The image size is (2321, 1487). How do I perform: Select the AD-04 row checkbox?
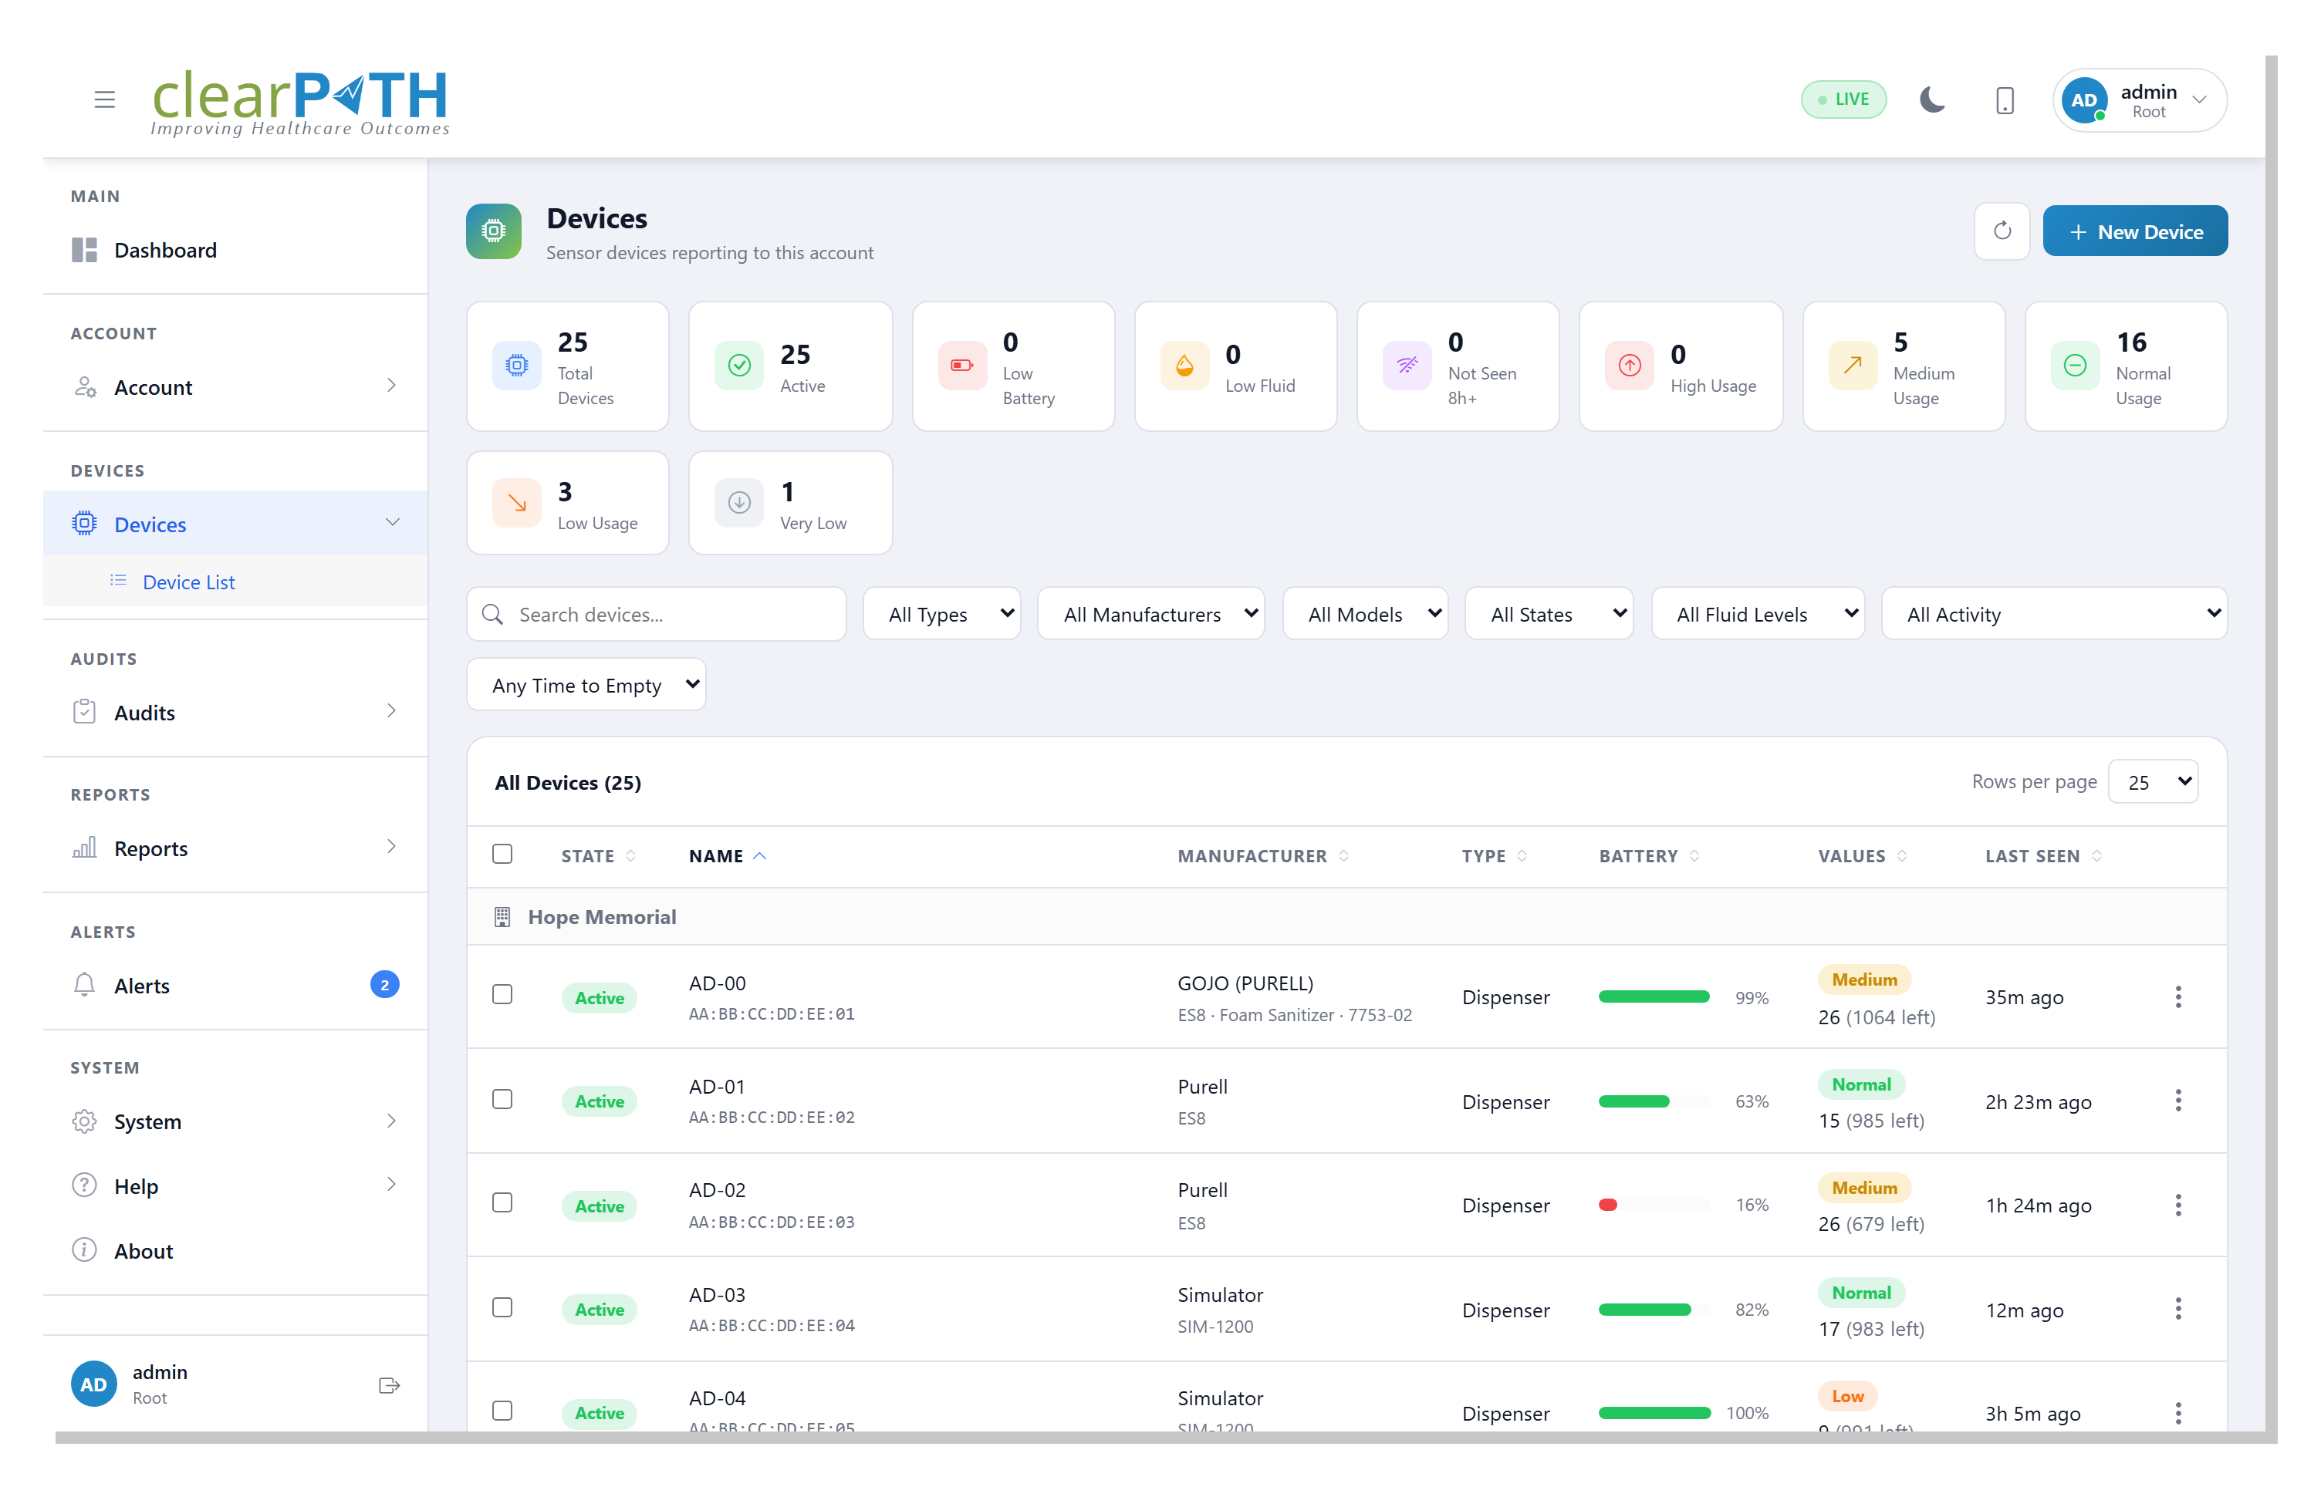502,1411
